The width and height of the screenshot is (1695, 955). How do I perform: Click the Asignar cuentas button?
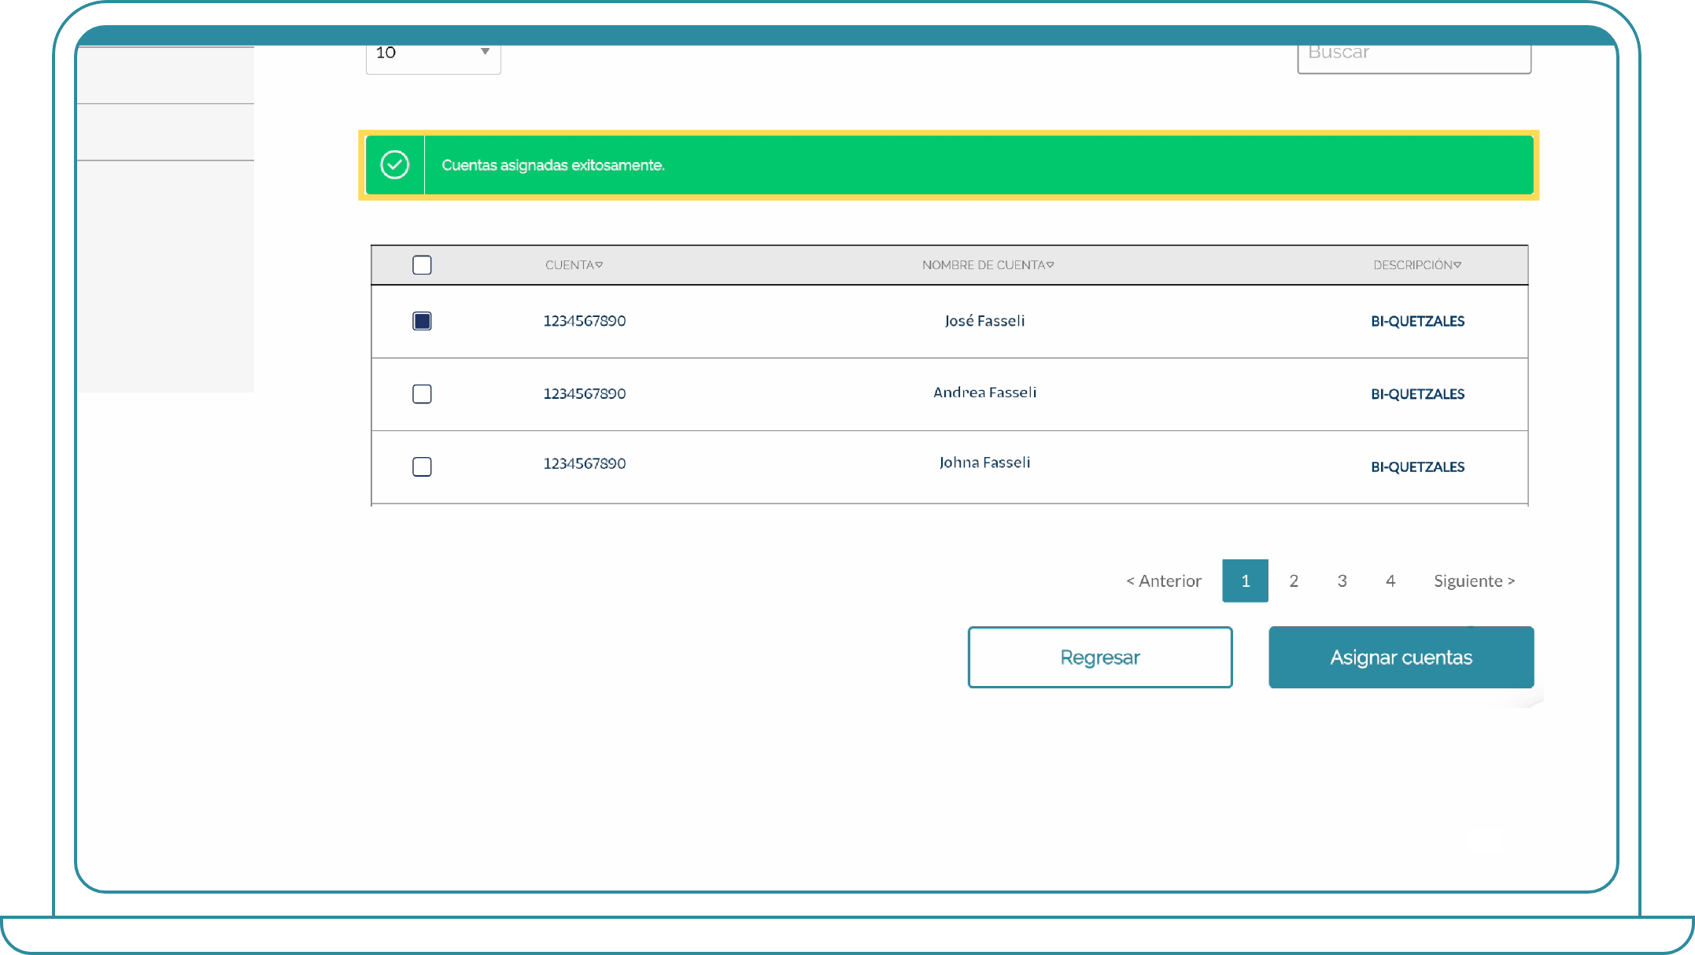pos(1401,658)
